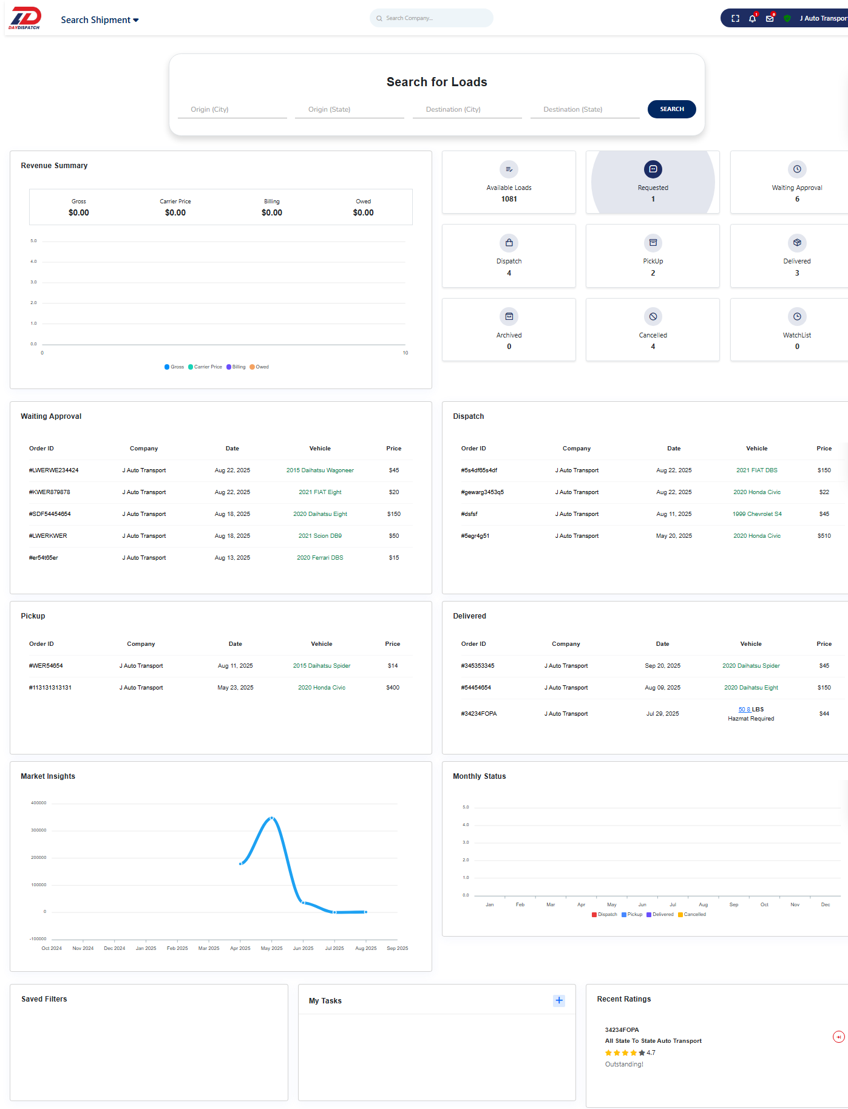Click the Search Company field
This screenshot has width=848, height=1109.
(x=432, y=18)
